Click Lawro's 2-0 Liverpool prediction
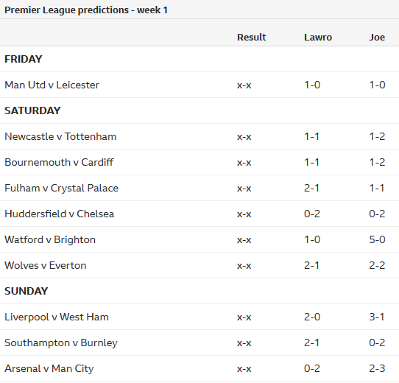Viewport: 399px width, 383px height. click(312, 317)
